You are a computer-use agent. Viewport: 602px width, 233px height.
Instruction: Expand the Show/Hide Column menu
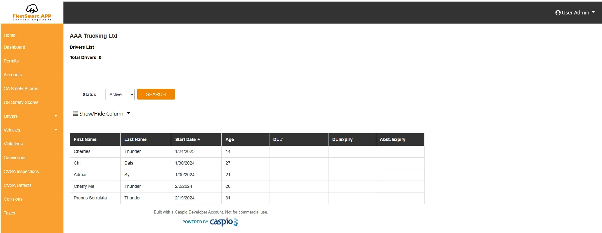(101, 114)
